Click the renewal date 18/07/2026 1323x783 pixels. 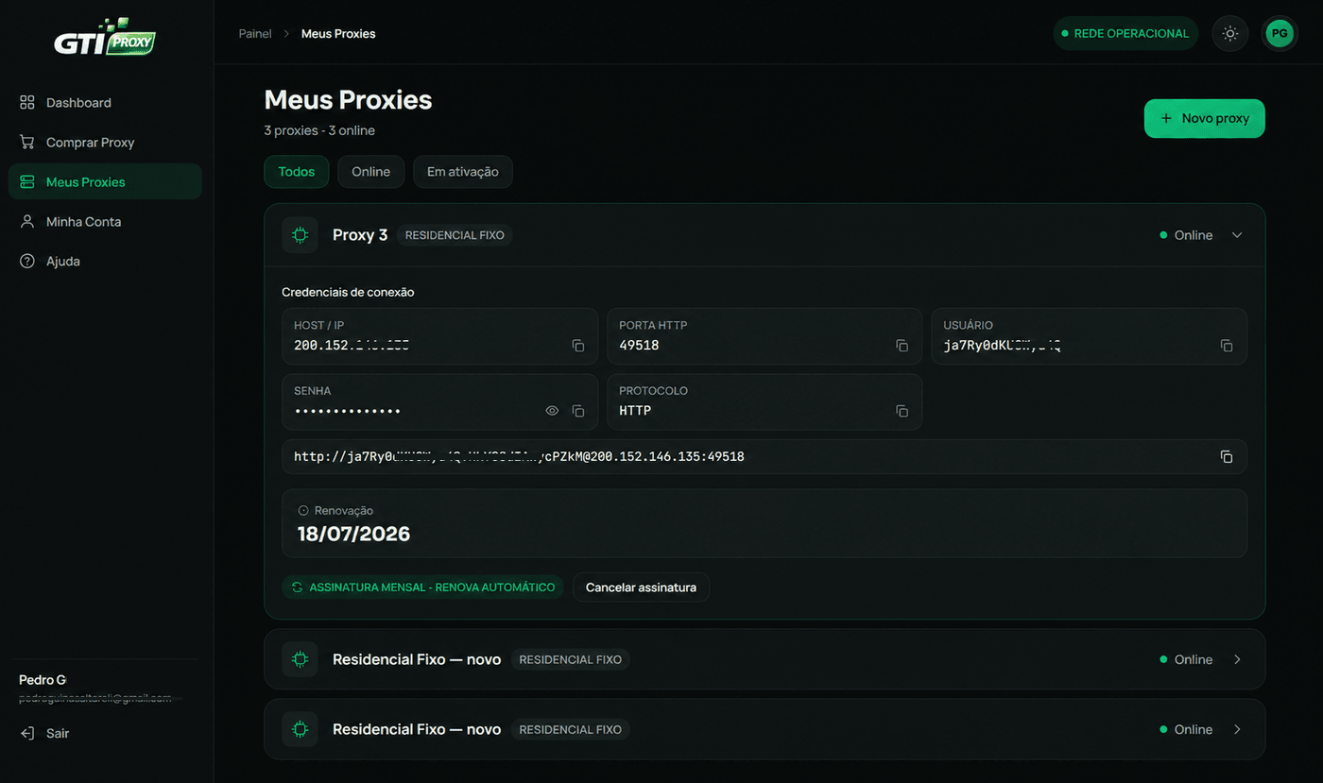[x=353, y=534]
